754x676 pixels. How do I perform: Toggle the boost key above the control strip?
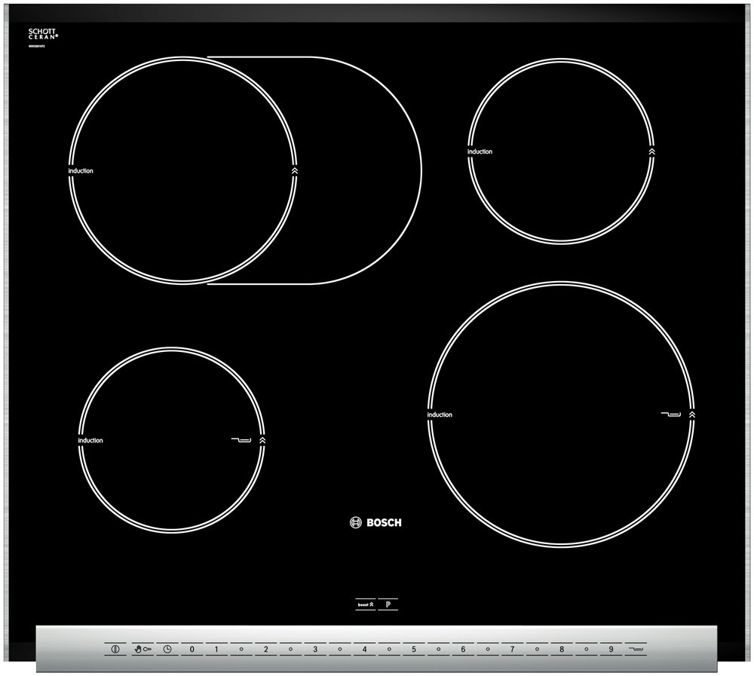(x=366, y=604)
